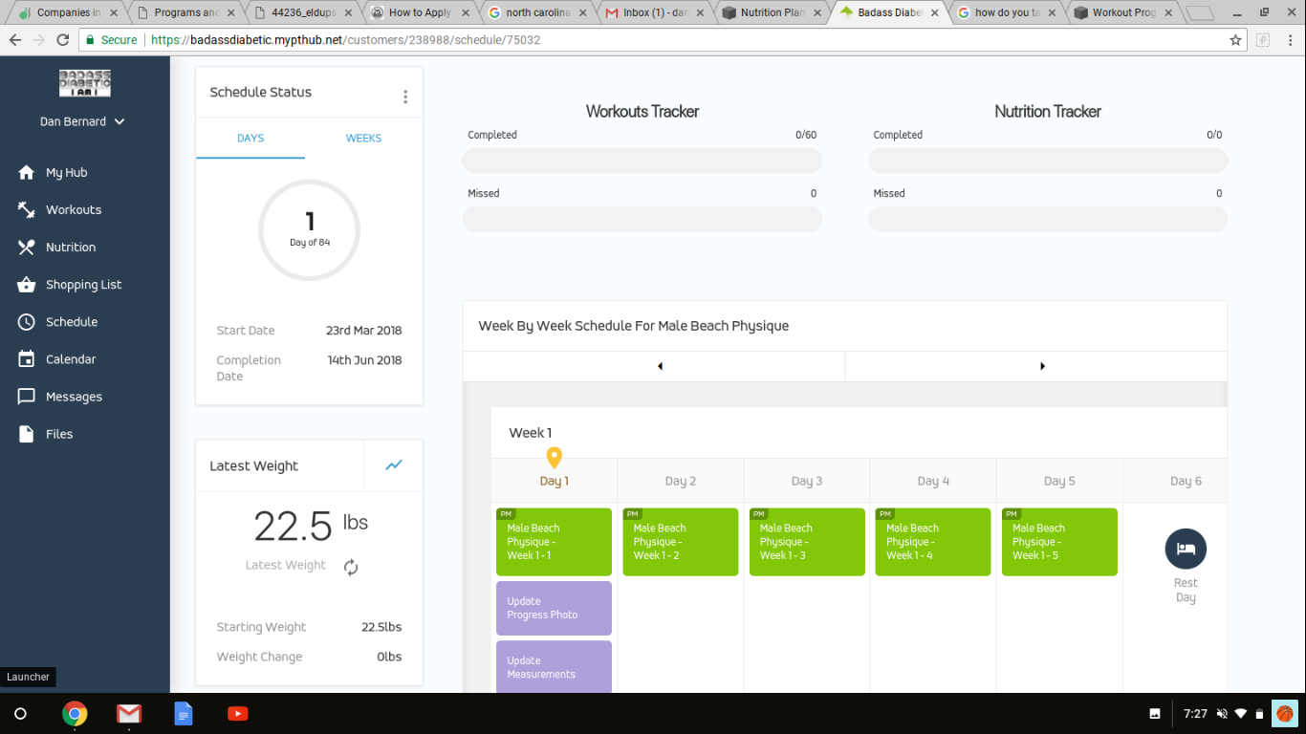Open Male Beach Physique Week 1 - 1 workout
The image size is (1306, 734).
click(x=554, y=542)
